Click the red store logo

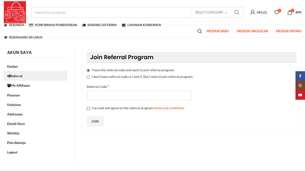[x=15, y=12]
